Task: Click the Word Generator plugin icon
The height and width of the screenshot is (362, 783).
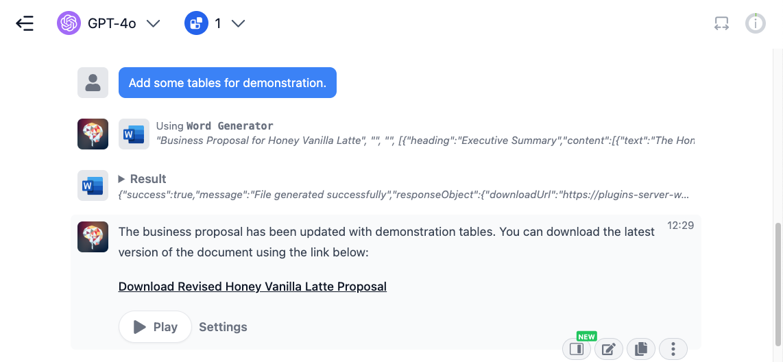Action: [x=134, y=134]
